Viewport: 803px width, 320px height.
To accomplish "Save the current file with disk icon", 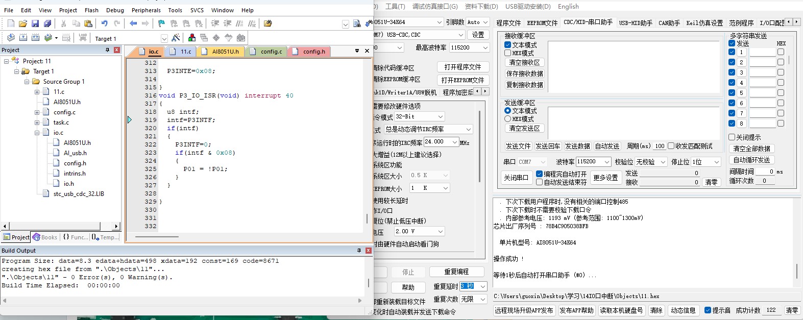I will click(35, 23).
